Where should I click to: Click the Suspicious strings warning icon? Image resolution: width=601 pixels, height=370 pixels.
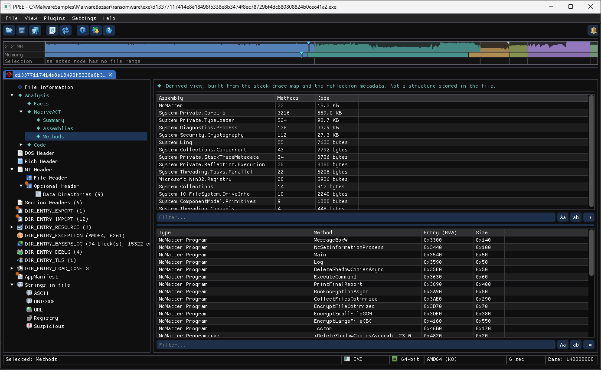pyautogui.click(x=29, y=326)
